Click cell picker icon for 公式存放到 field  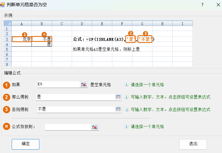pos(95,127)
